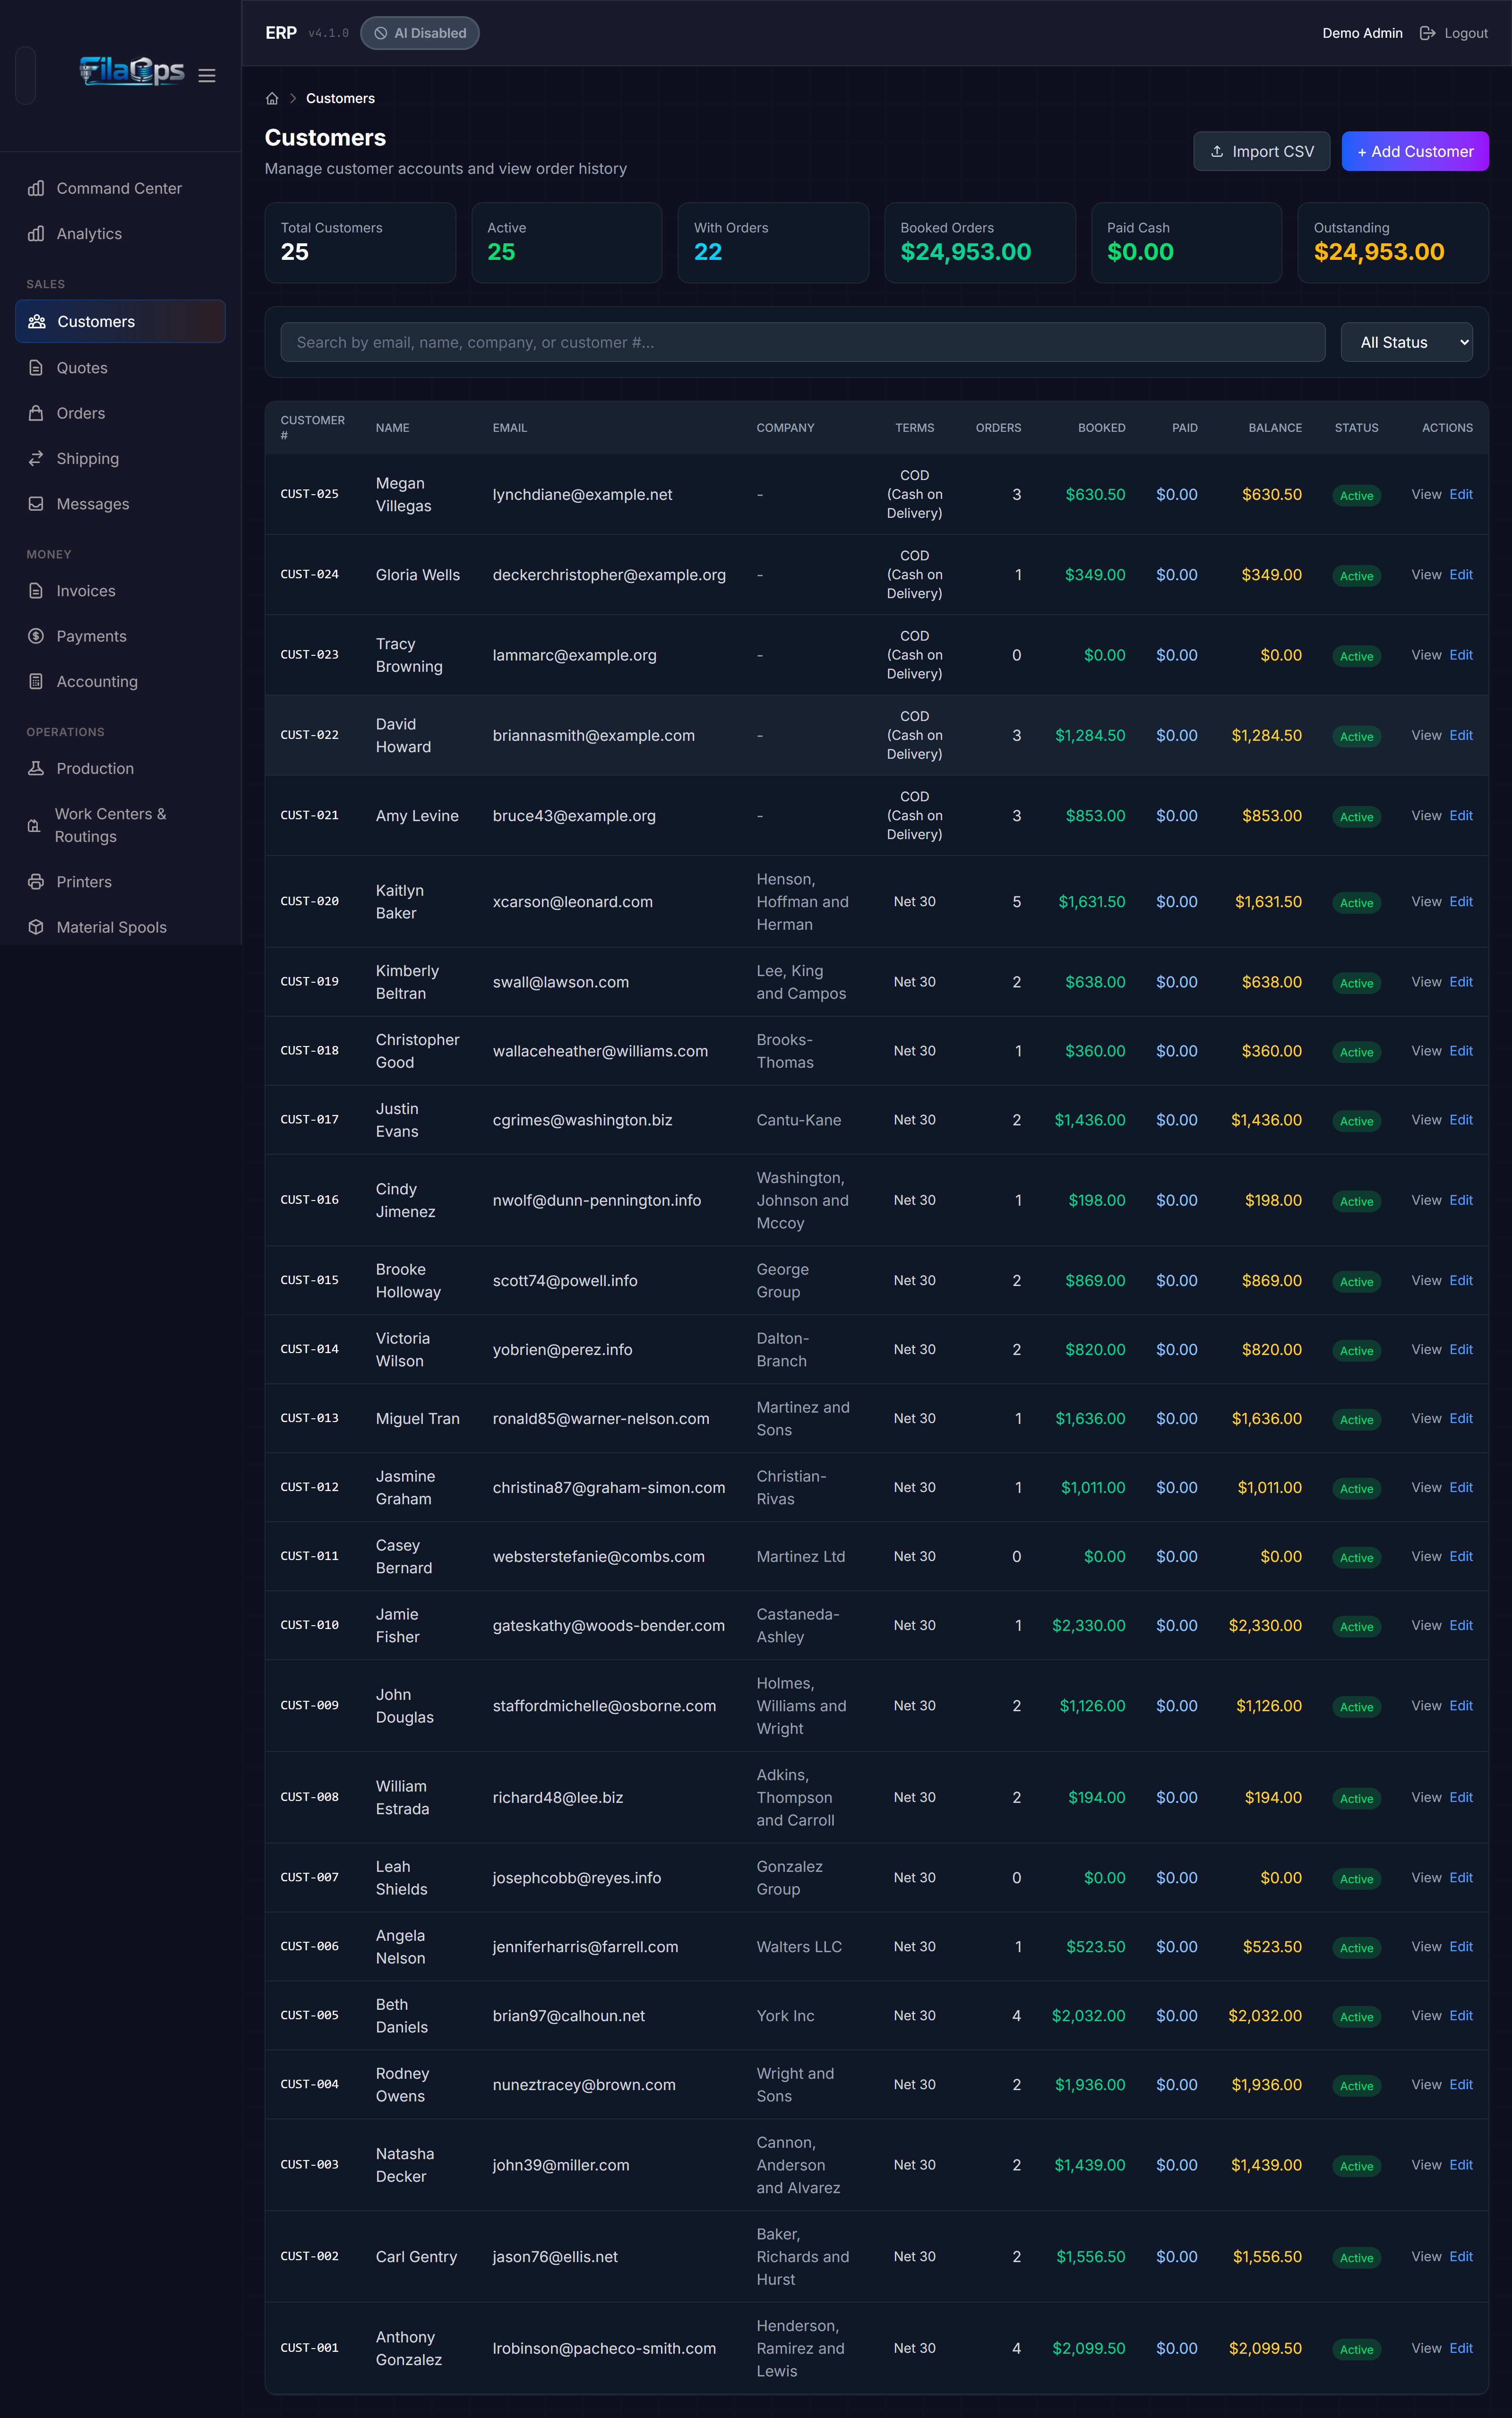Screen dimensions: 1512x2418
Task: Click the name Carl Gentry
Action: pos(416,2257)
